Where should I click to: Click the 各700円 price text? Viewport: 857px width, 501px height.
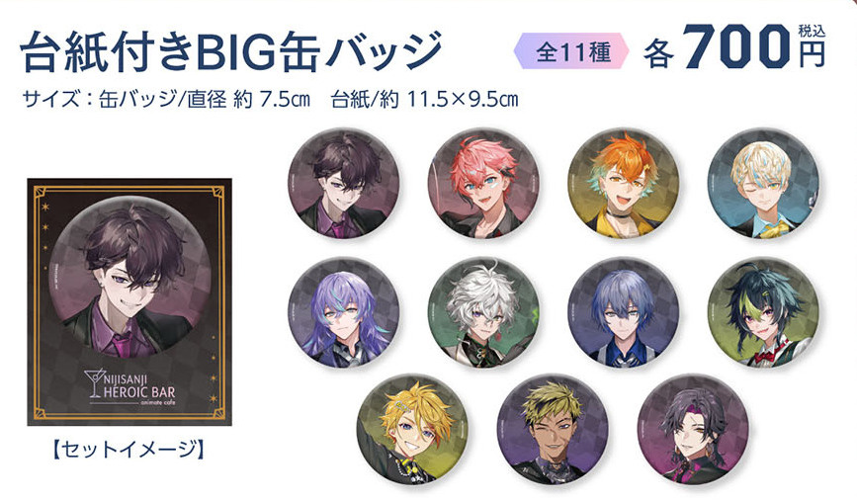(x=734, y=48)
